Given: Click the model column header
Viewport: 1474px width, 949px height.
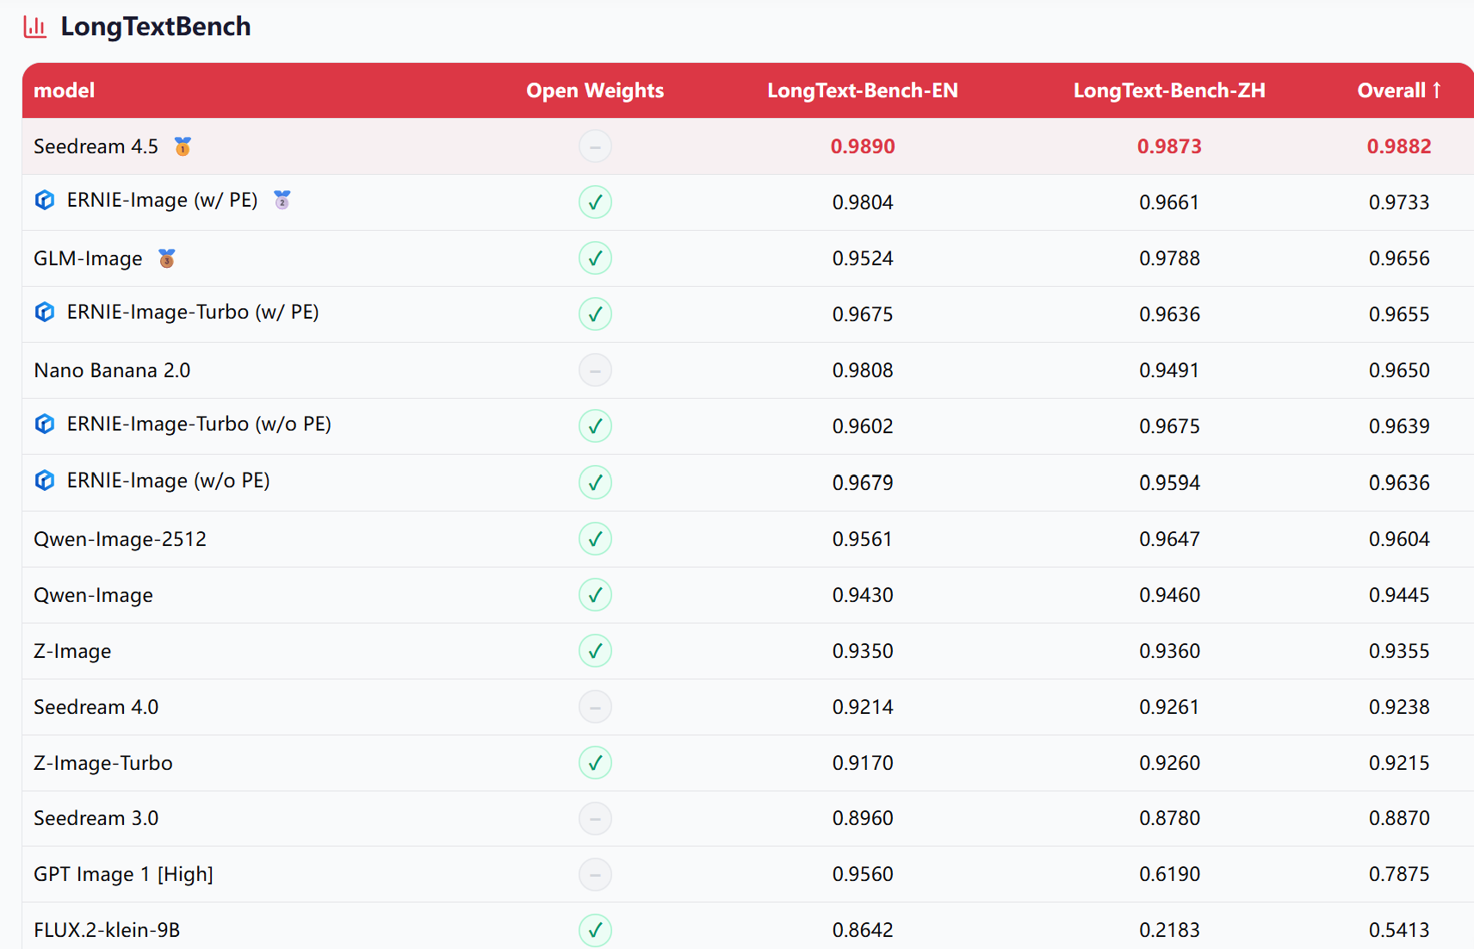Looking at the screenshot, I should pyautogui.click(x=64, y=90).
